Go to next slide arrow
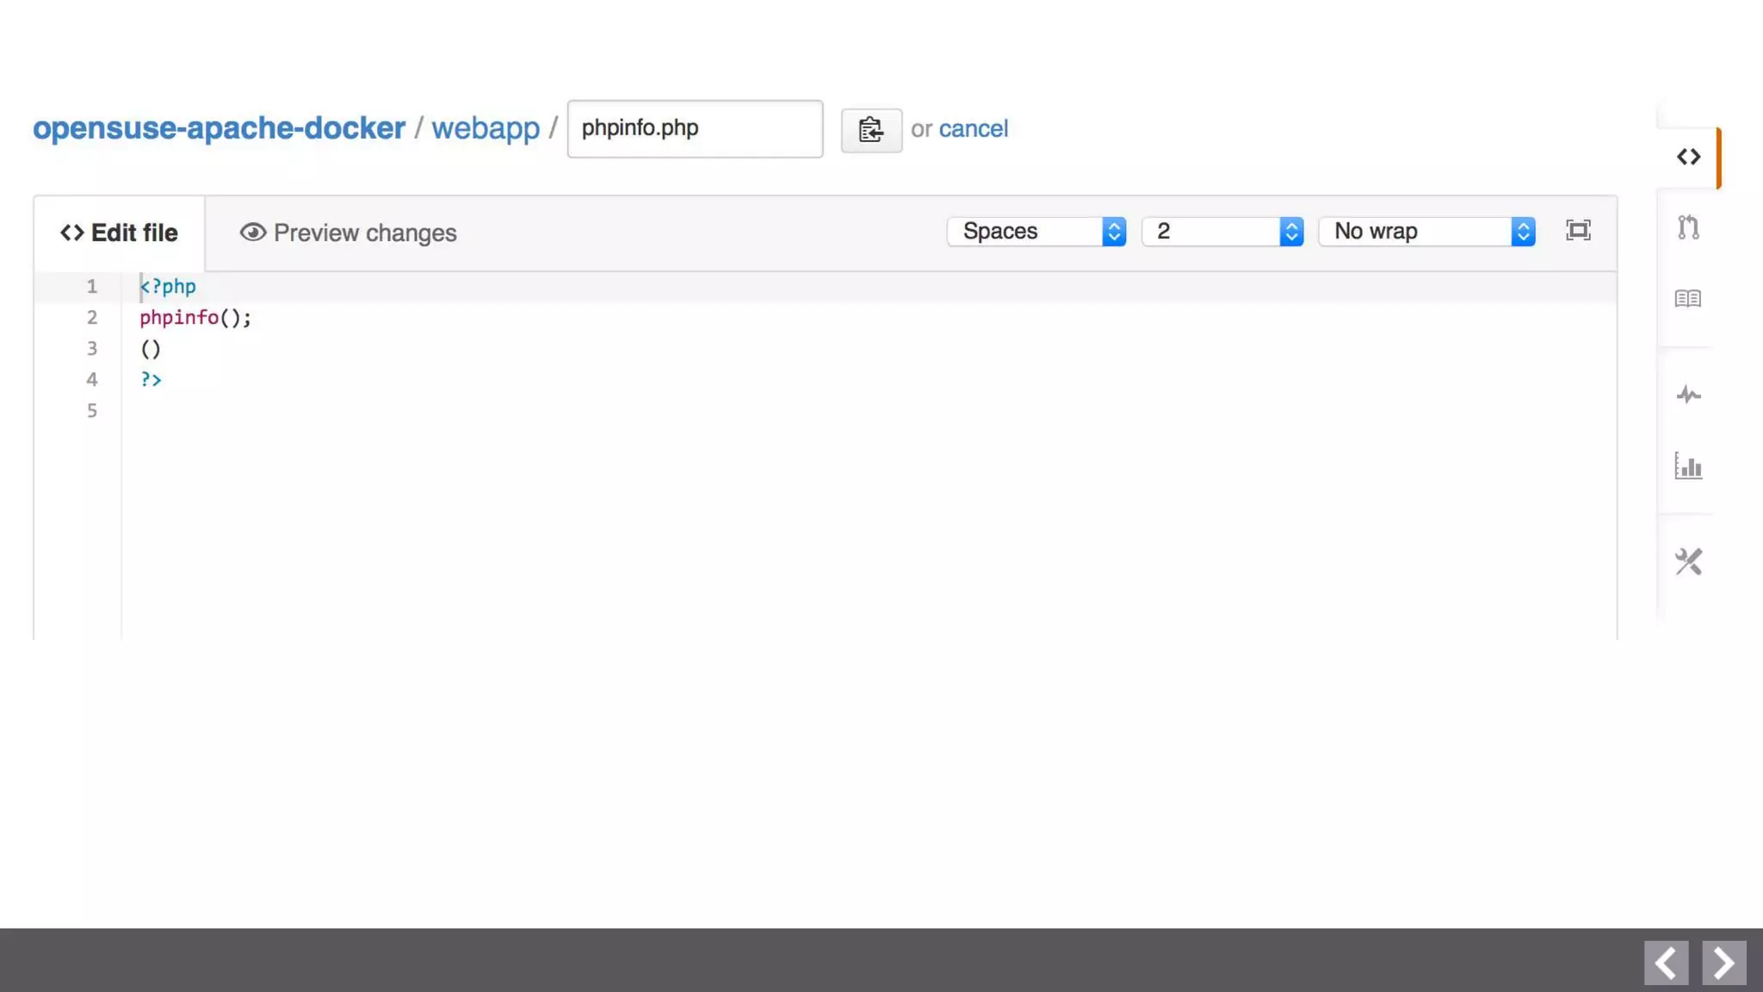The height and width of the screenshot is (992, 1763). (x=1723, y=962)
